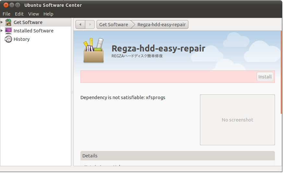
Task: Open the View menu
Action: coord(33,14)
